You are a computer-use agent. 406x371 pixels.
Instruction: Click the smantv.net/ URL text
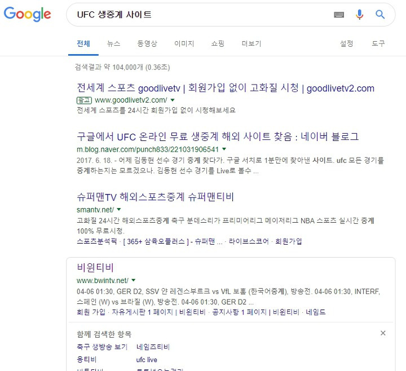click(95, 209)
